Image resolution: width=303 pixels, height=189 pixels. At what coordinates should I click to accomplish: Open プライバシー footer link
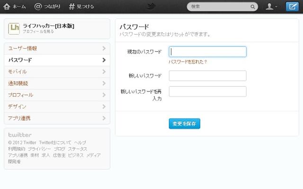coord(39,149)
